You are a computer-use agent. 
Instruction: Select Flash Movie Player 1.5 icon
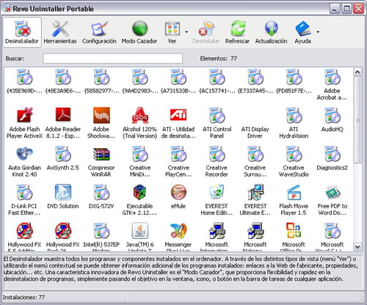[x=294, y=192]
